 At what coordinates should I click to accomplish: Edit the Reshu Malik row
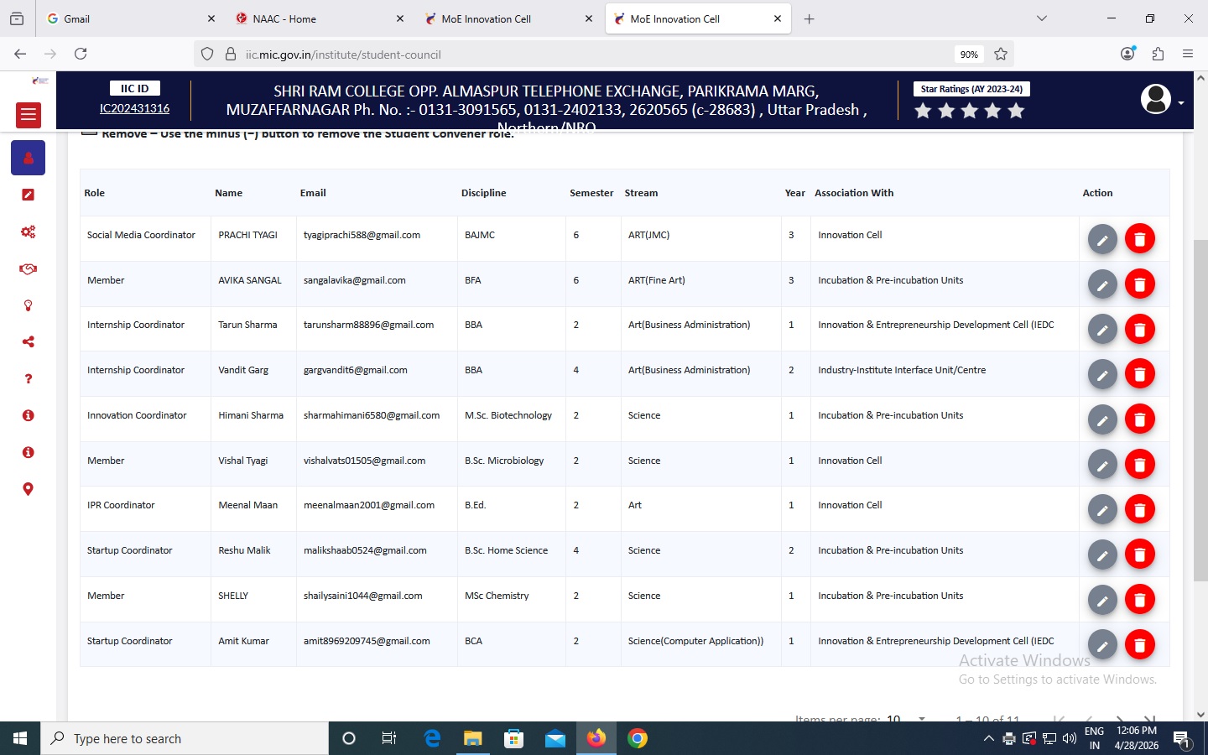1102,555
